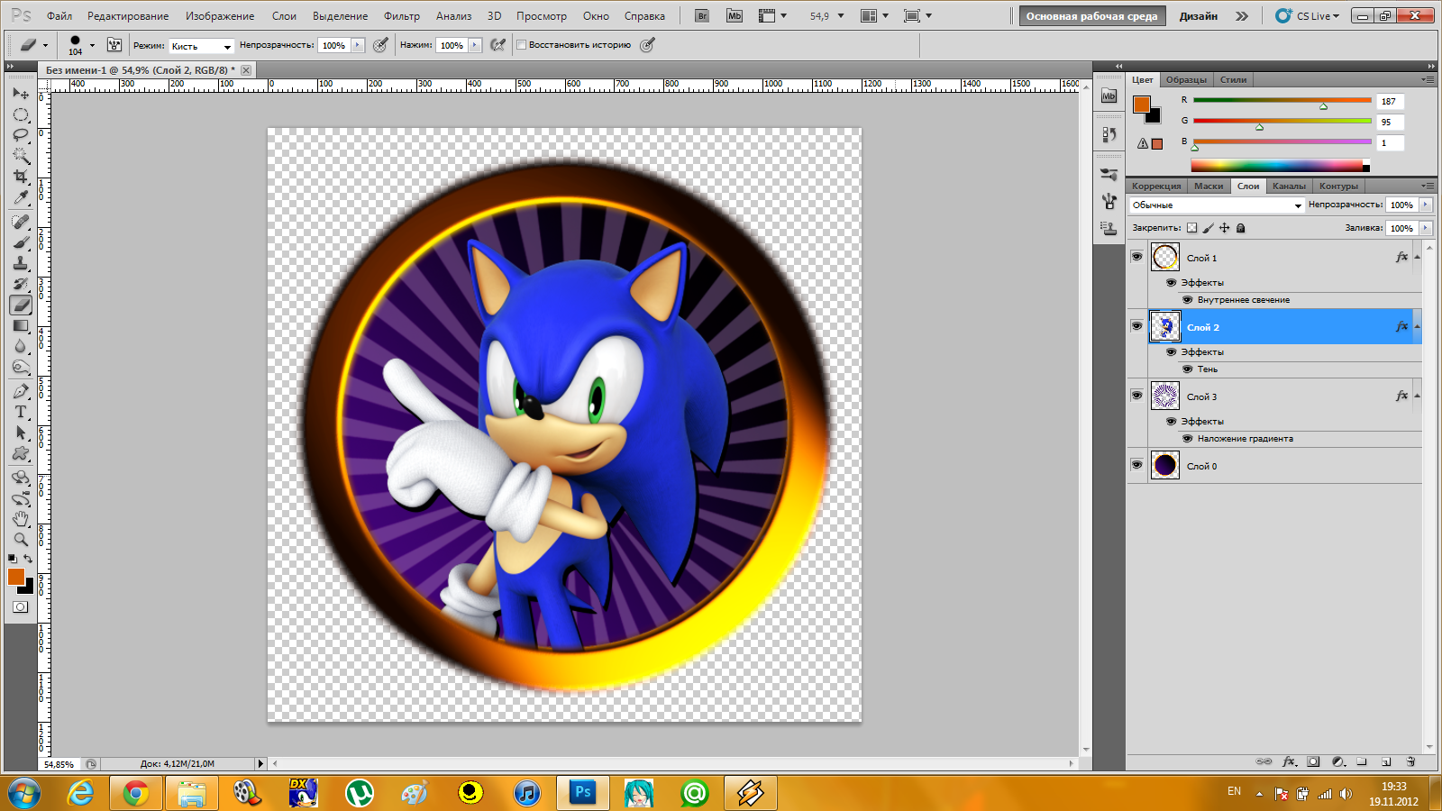Select the Brush tool
Image resolution: width=1442 pixels, height=811 pixels.
(21, 242)
